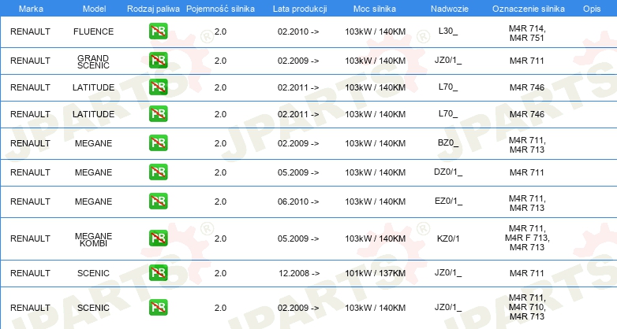This screenshot has width=617, height=329.
Task: Click the M4R 711 engine code in the SCENIC 12.2008 row
Action: click(527, 273)
